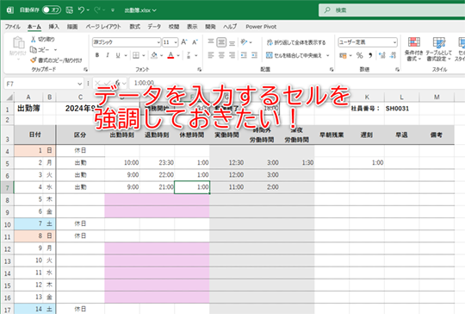Viewport: 465px width, 314px height.
Task: Decrease font size with small A
Action: (195, 42)
